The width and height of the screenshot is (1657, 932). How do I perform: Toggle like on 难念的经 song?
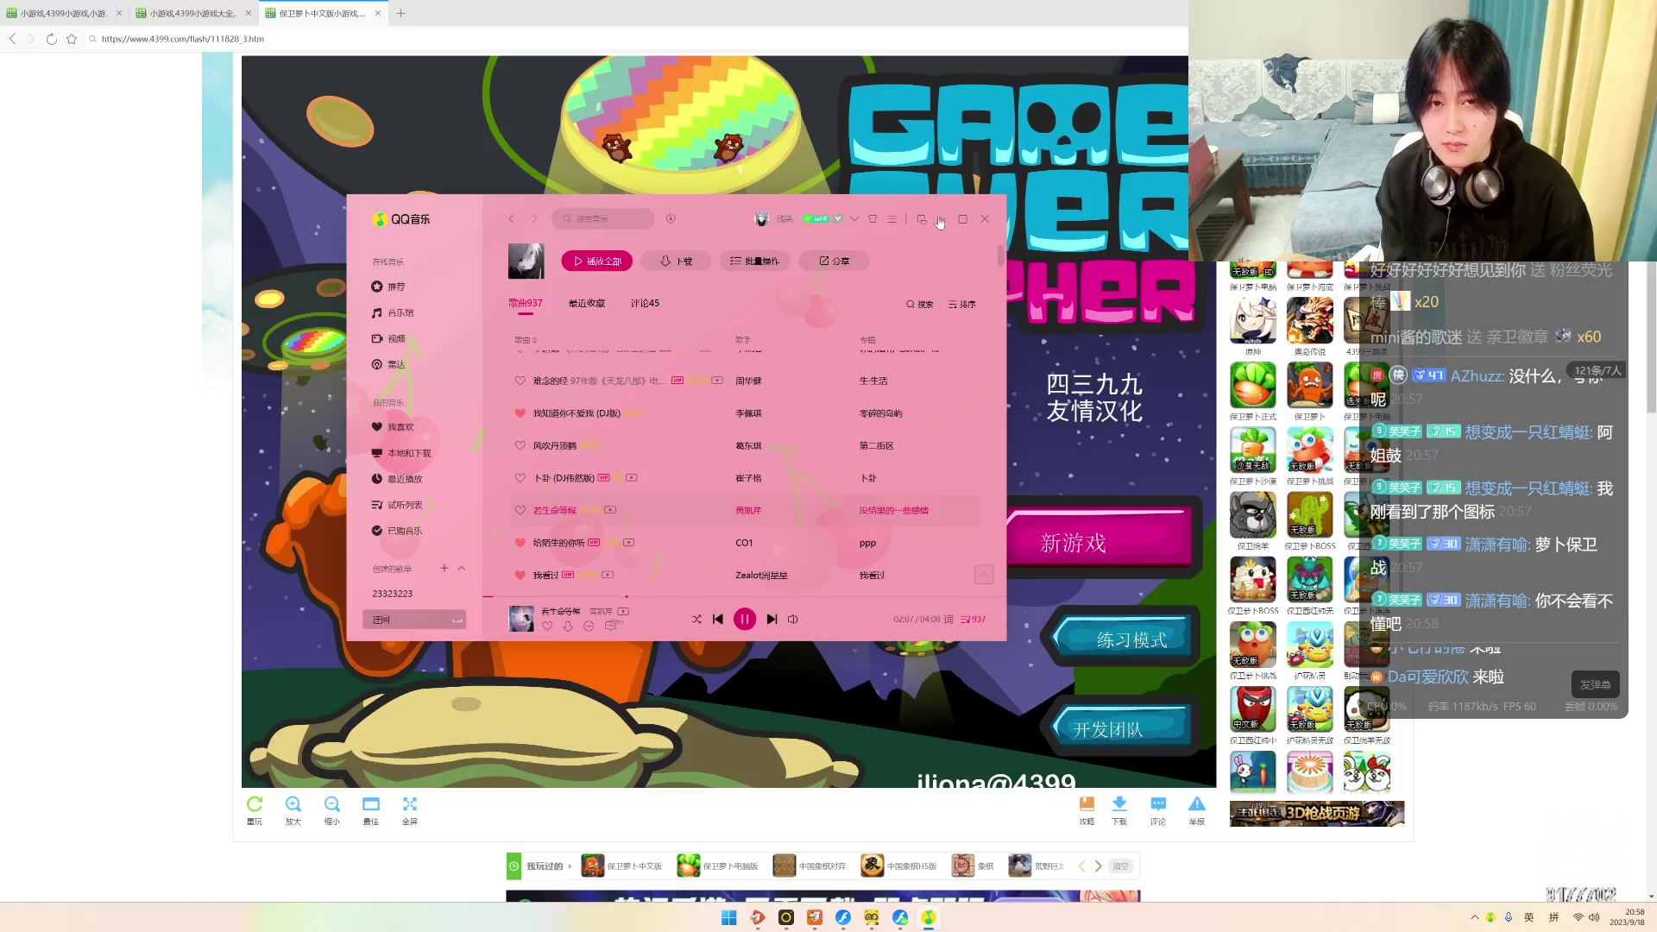520,381
